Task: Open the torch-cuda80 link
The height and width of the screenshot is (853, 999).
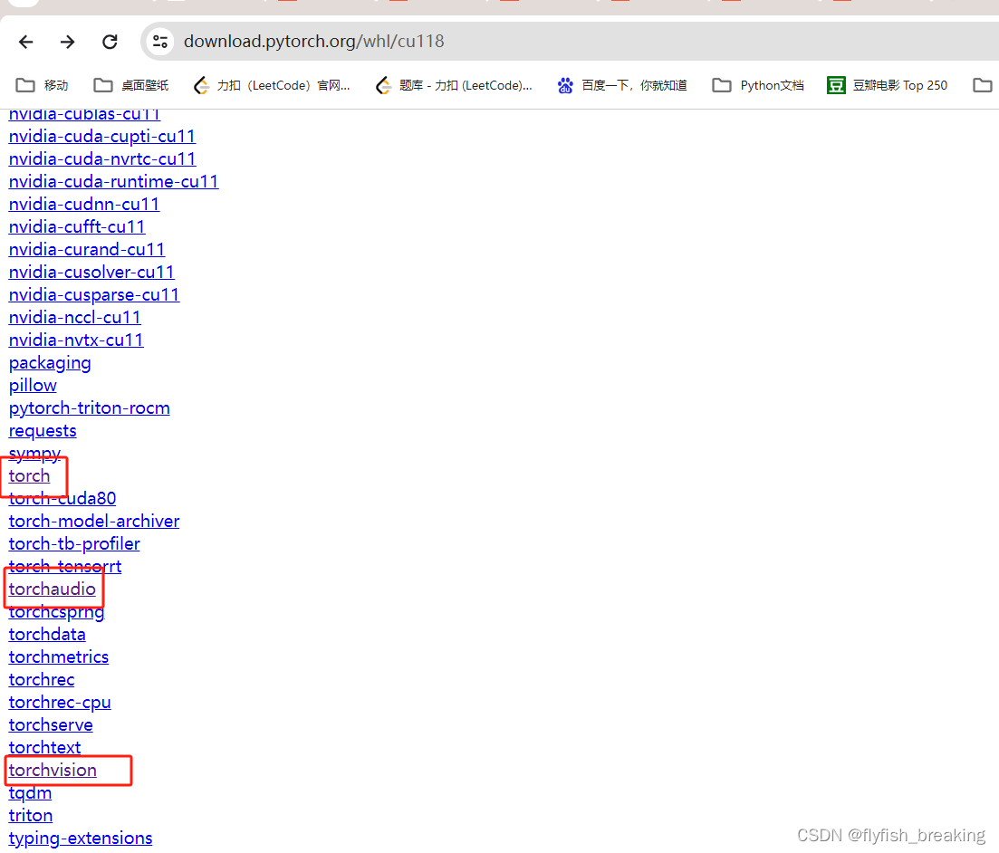Action: [x=62, y=498]
